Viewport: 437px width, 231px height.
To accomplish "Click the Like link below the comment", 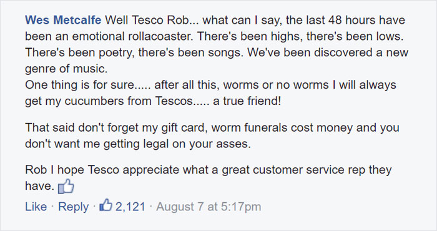I will coord(36,207).
